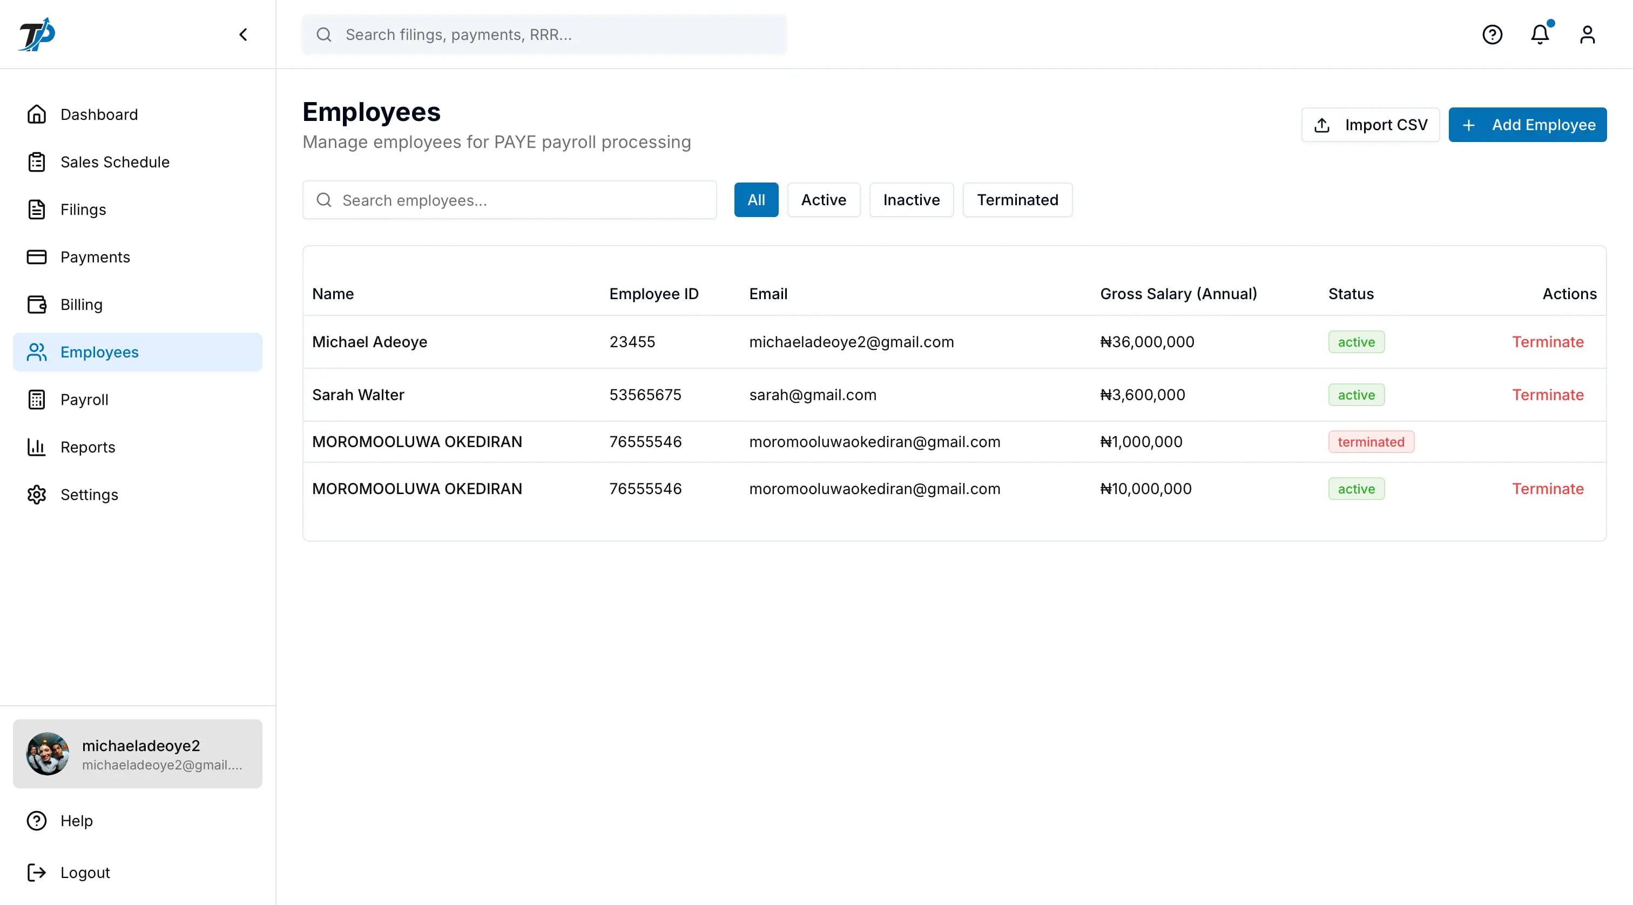Click the Sales Schedule clipboard icon

click(37, 161)
